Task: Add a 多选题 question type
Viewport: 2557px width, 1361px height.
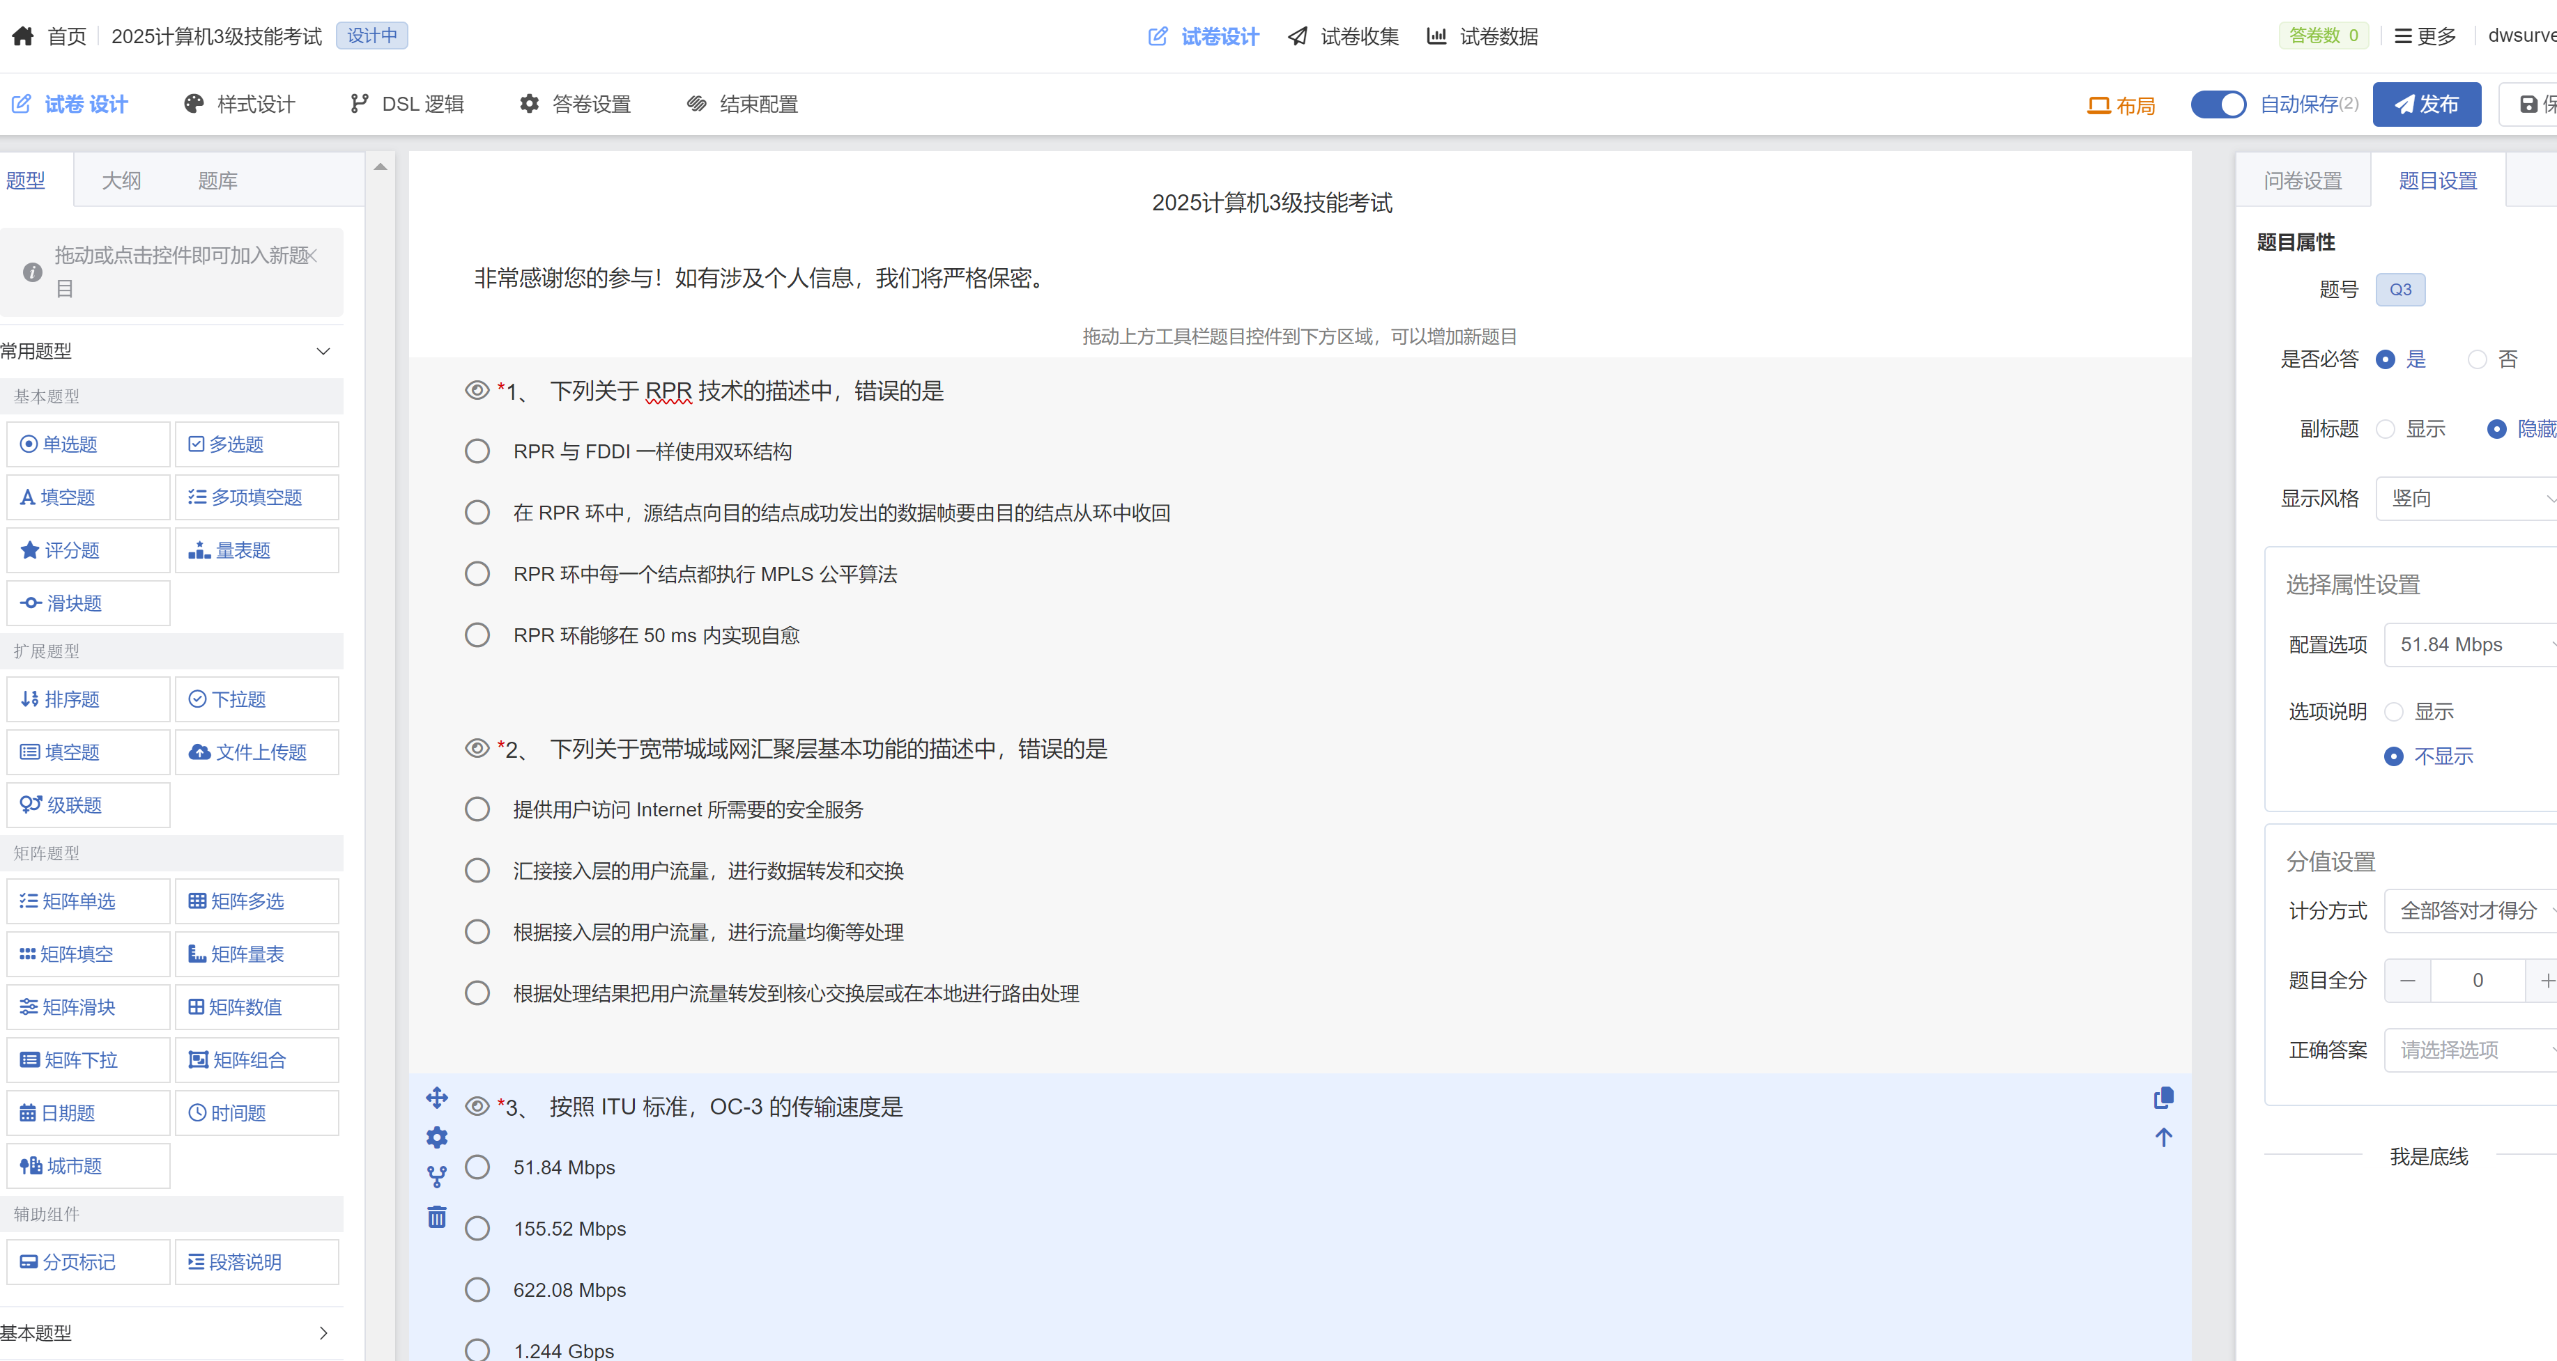Action: click(257, 444)
